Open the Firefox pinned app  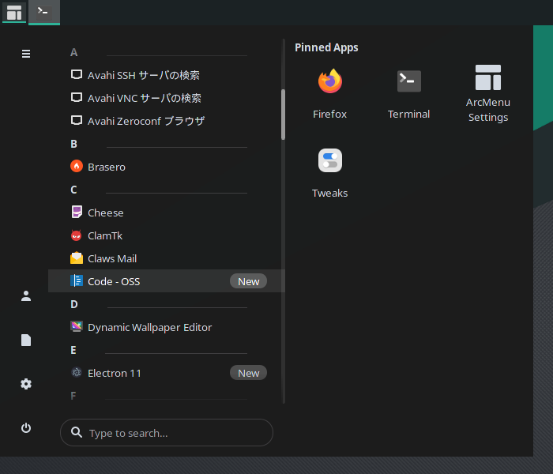click(329, 94)
